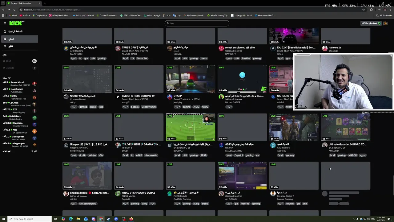
Task: Open bnltv recommended channel
Action: (19, 97)
